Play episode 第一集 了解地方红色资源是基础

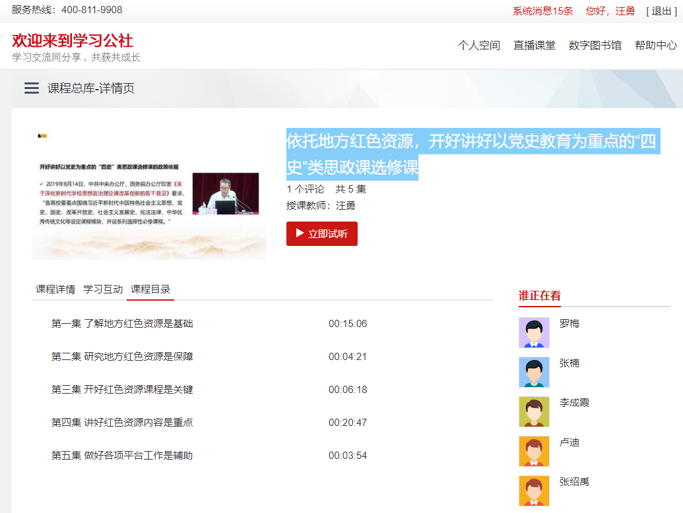(x=122, y=324)
